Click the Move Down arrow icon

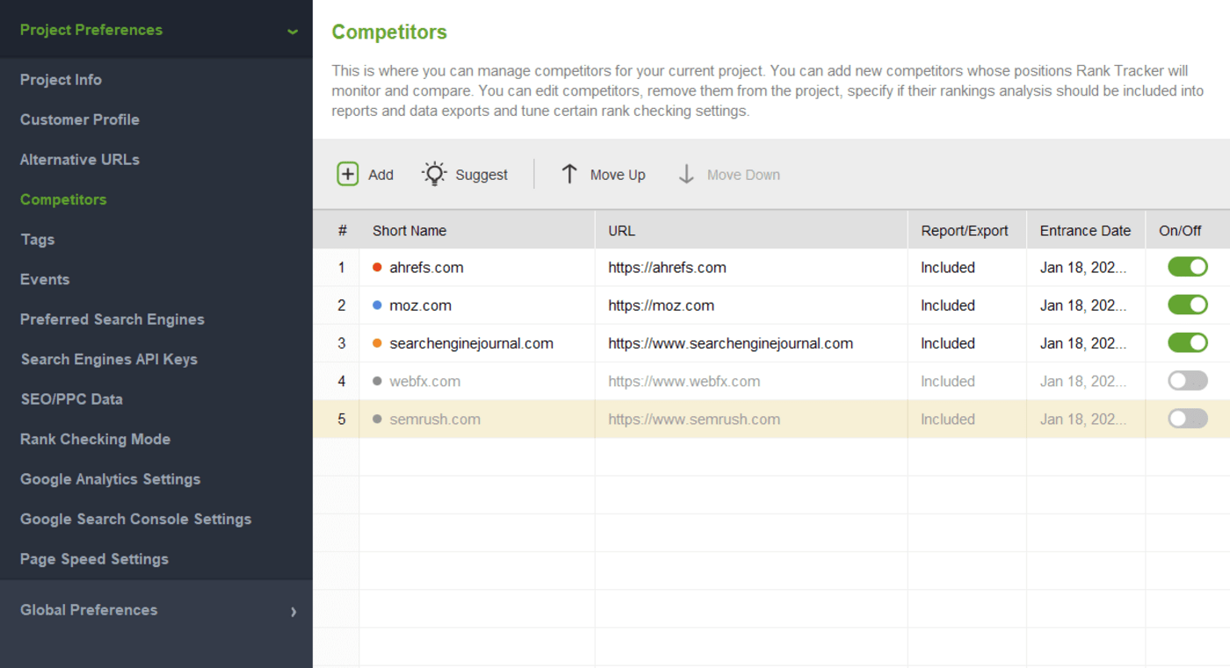click(686, 174)
